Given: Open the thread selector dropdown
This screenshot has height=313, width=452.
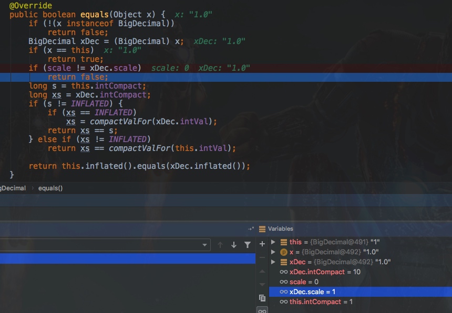Looking at the screenshot, I should (206, 245).
